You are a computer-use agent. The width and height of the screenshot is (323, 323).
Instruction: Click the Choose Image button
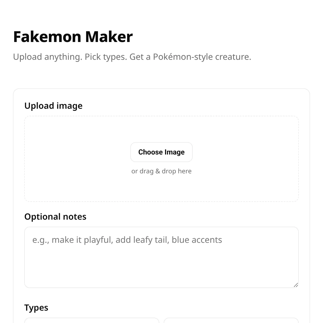(161, 152)
